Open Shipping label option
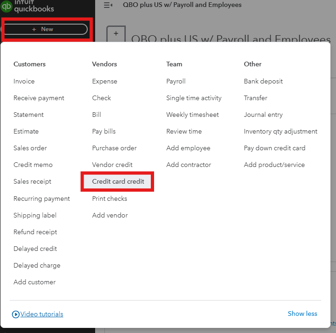 click(x=35, y=216)
